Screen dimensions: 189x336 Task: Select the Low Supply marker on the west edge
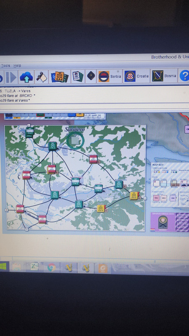[x=26, y=175]
